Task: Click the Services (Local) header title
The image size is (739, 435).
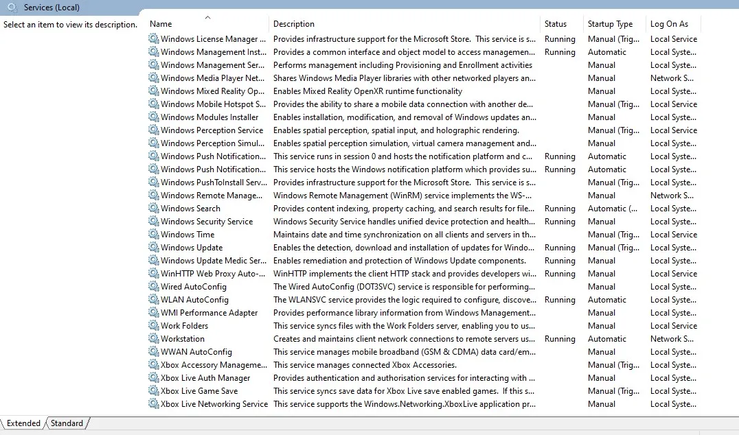Action: 52,7
